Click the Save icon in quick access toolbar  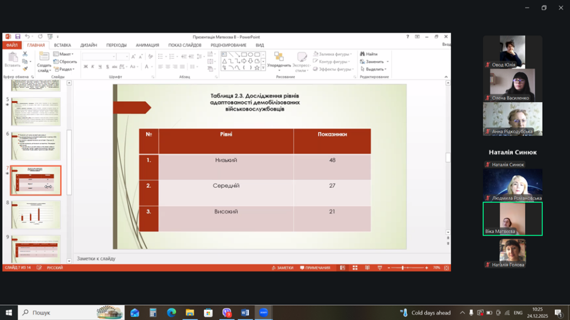click(18, 37)
